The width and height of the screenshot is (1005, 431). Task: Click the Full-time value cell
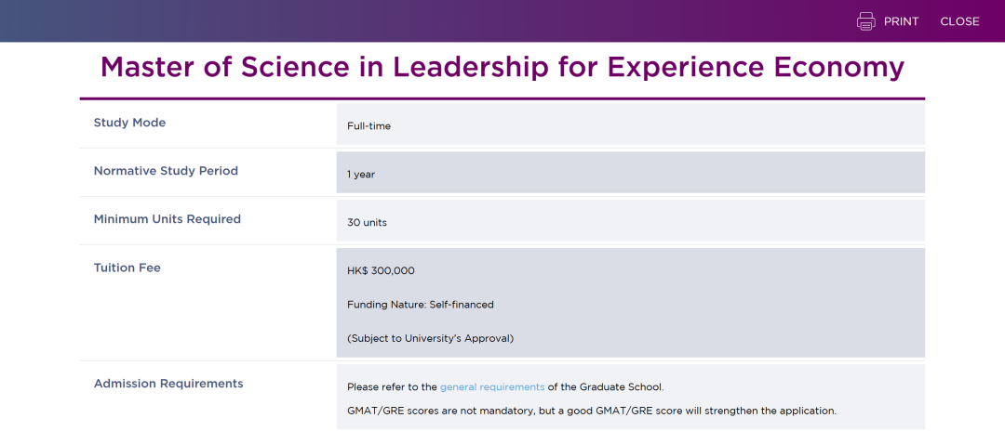point(631,124)
